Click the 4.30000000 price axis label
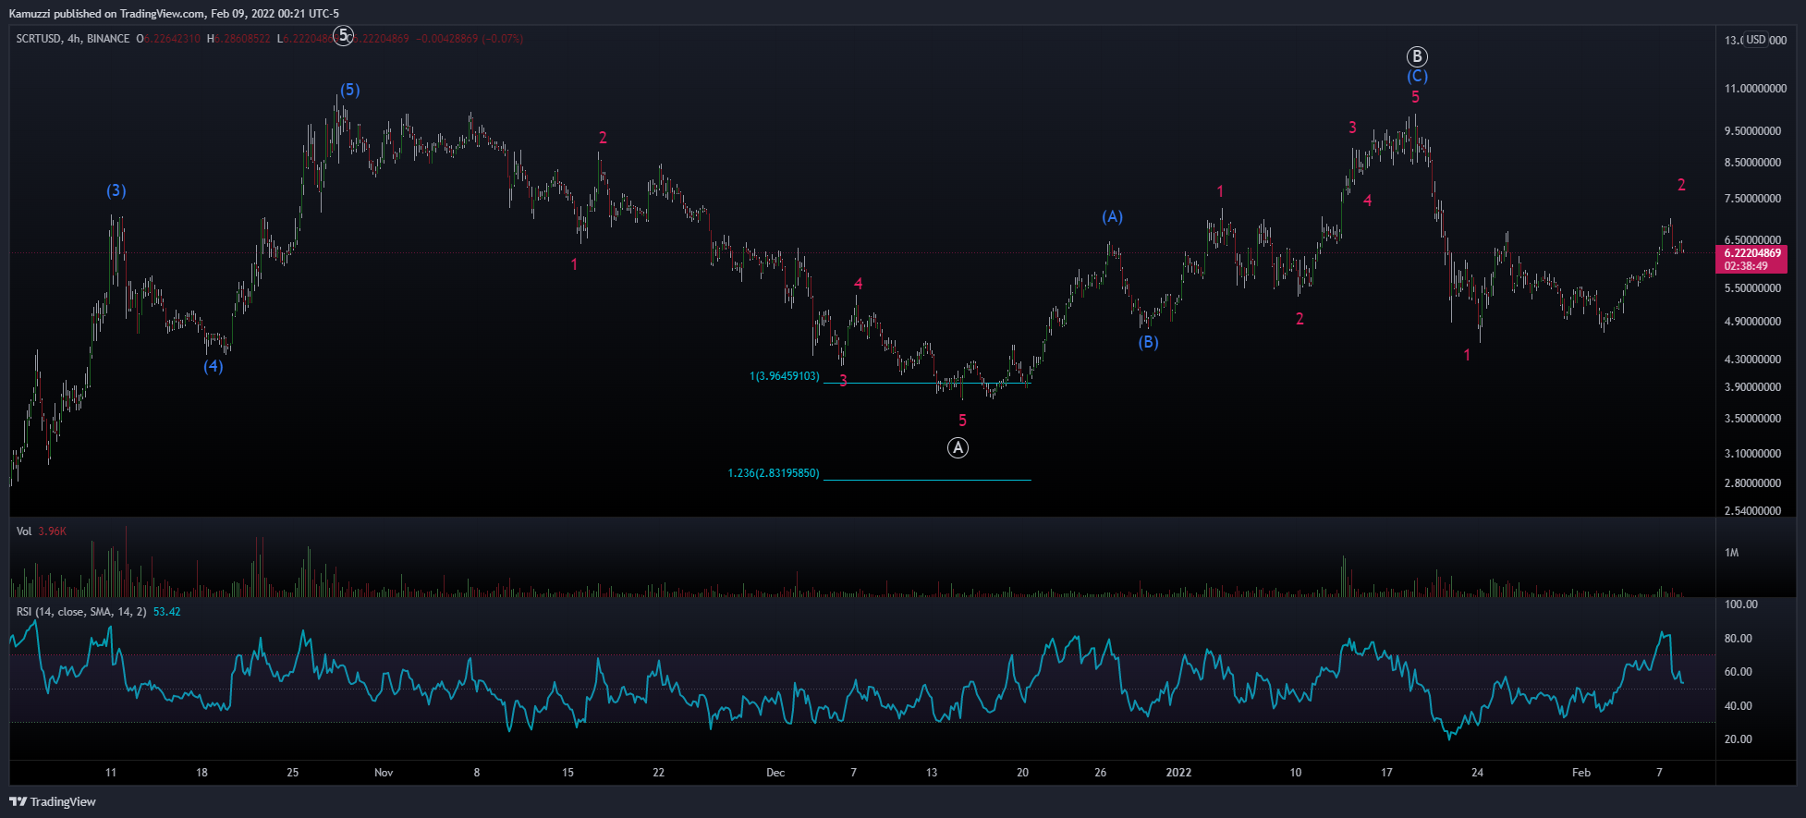The image size is (1806, 818). click(x=1753, y=360)
